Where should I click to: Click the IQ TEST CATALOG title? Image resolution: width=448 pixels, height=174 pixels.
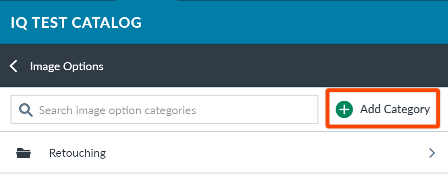point(76,22)
